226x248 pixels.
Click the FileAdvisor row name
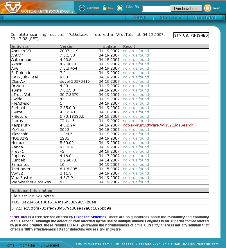tap(21, 103)
